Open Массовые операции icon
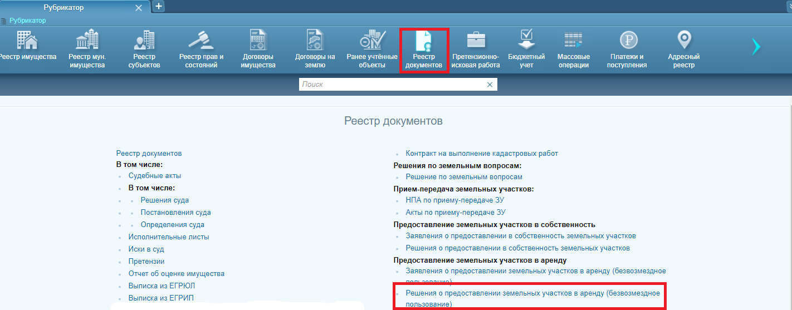Screen dimensions: 792x310 click(573, 41)
